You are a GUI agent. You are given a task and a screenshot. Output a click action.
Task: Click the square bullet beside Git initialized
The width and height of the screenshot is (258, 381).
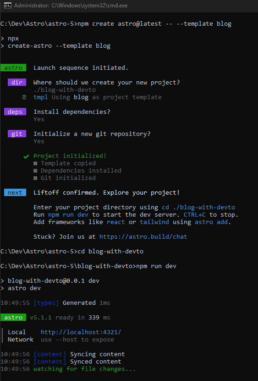pyautogui.click(x=35, y=178)
